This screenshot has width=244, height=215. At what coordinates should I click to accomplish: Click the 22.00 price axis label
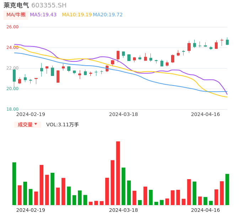tap(12, 68)
